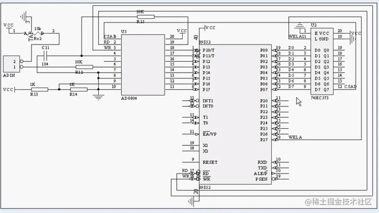Click VCC symbol feeding Re2 pin 1
The width and height of the screenshot is (379, 213).
(8, 25)
